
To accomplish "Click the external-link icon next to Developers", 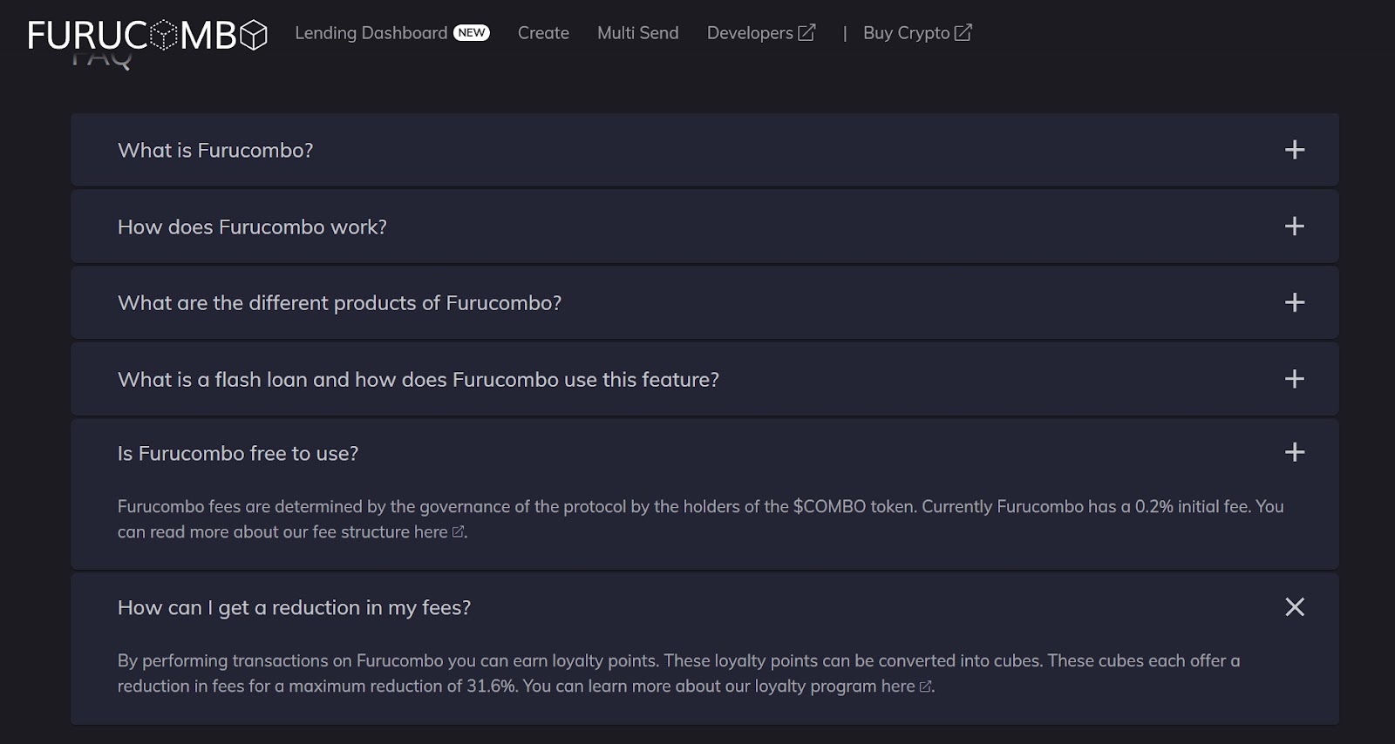I will coord(806,33).
